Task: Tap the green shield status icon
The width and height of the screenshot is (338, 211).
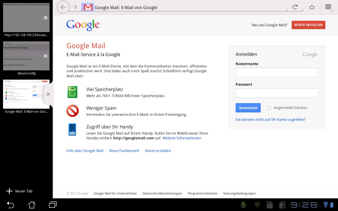Action: (x=257, y=205)
